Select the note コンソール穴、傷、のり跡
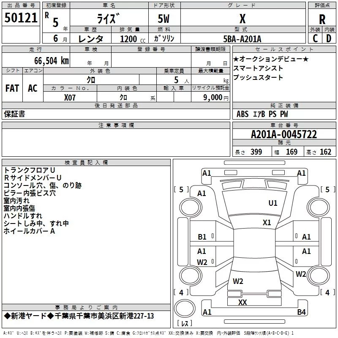This screenshot has height=338, width=338. pyautogui.click(x=43, y=185)
